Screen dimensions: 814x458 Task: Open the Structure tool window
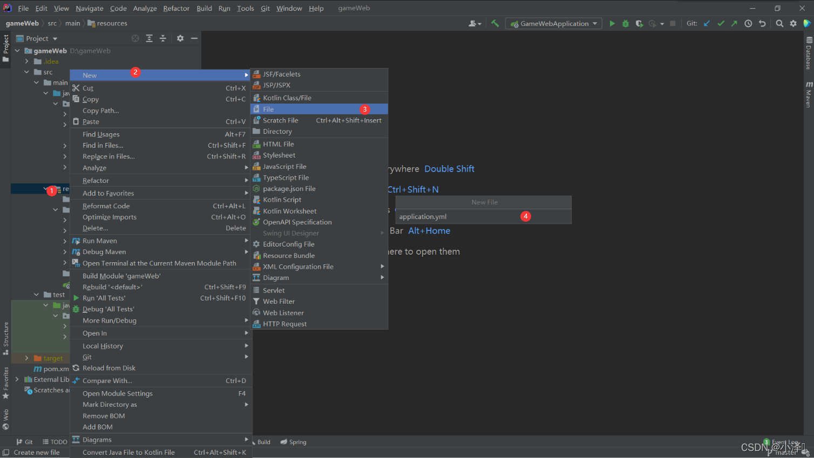pos(6,338)
